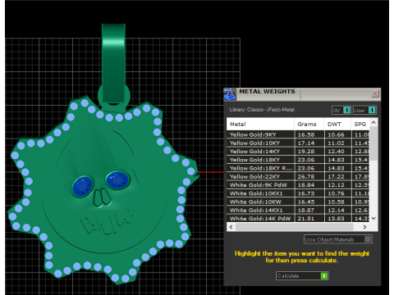Select the Yellow Gold:22KY row
Screen dimensions: 394x295
(x=298, y=176)
